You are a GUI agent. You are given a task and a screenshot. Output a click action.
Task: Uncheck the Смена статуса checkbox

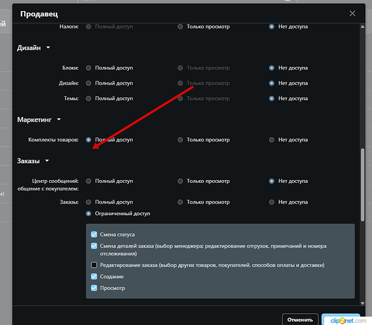click(94, 234)
